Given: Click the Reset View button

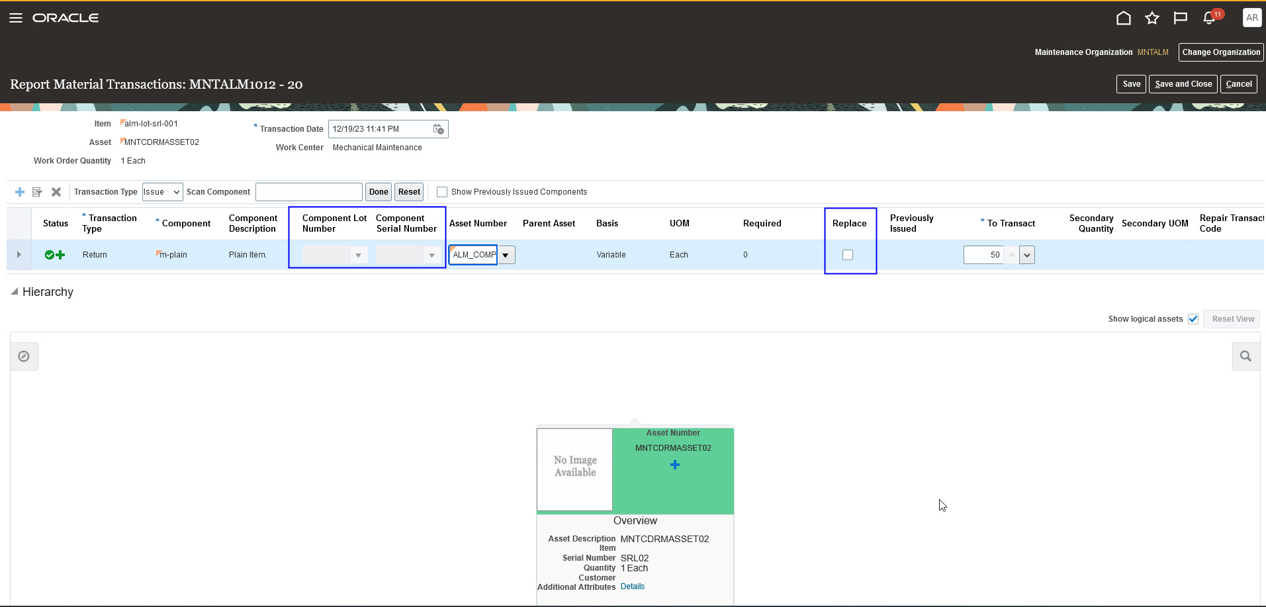Looking at the screenshot, I should coord(1232,319).
